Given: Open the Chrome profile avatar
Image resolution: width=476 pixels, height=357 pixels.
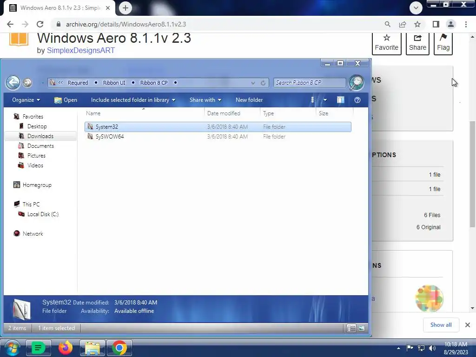Looking at the screenshot, I should [x=451, y=24].
